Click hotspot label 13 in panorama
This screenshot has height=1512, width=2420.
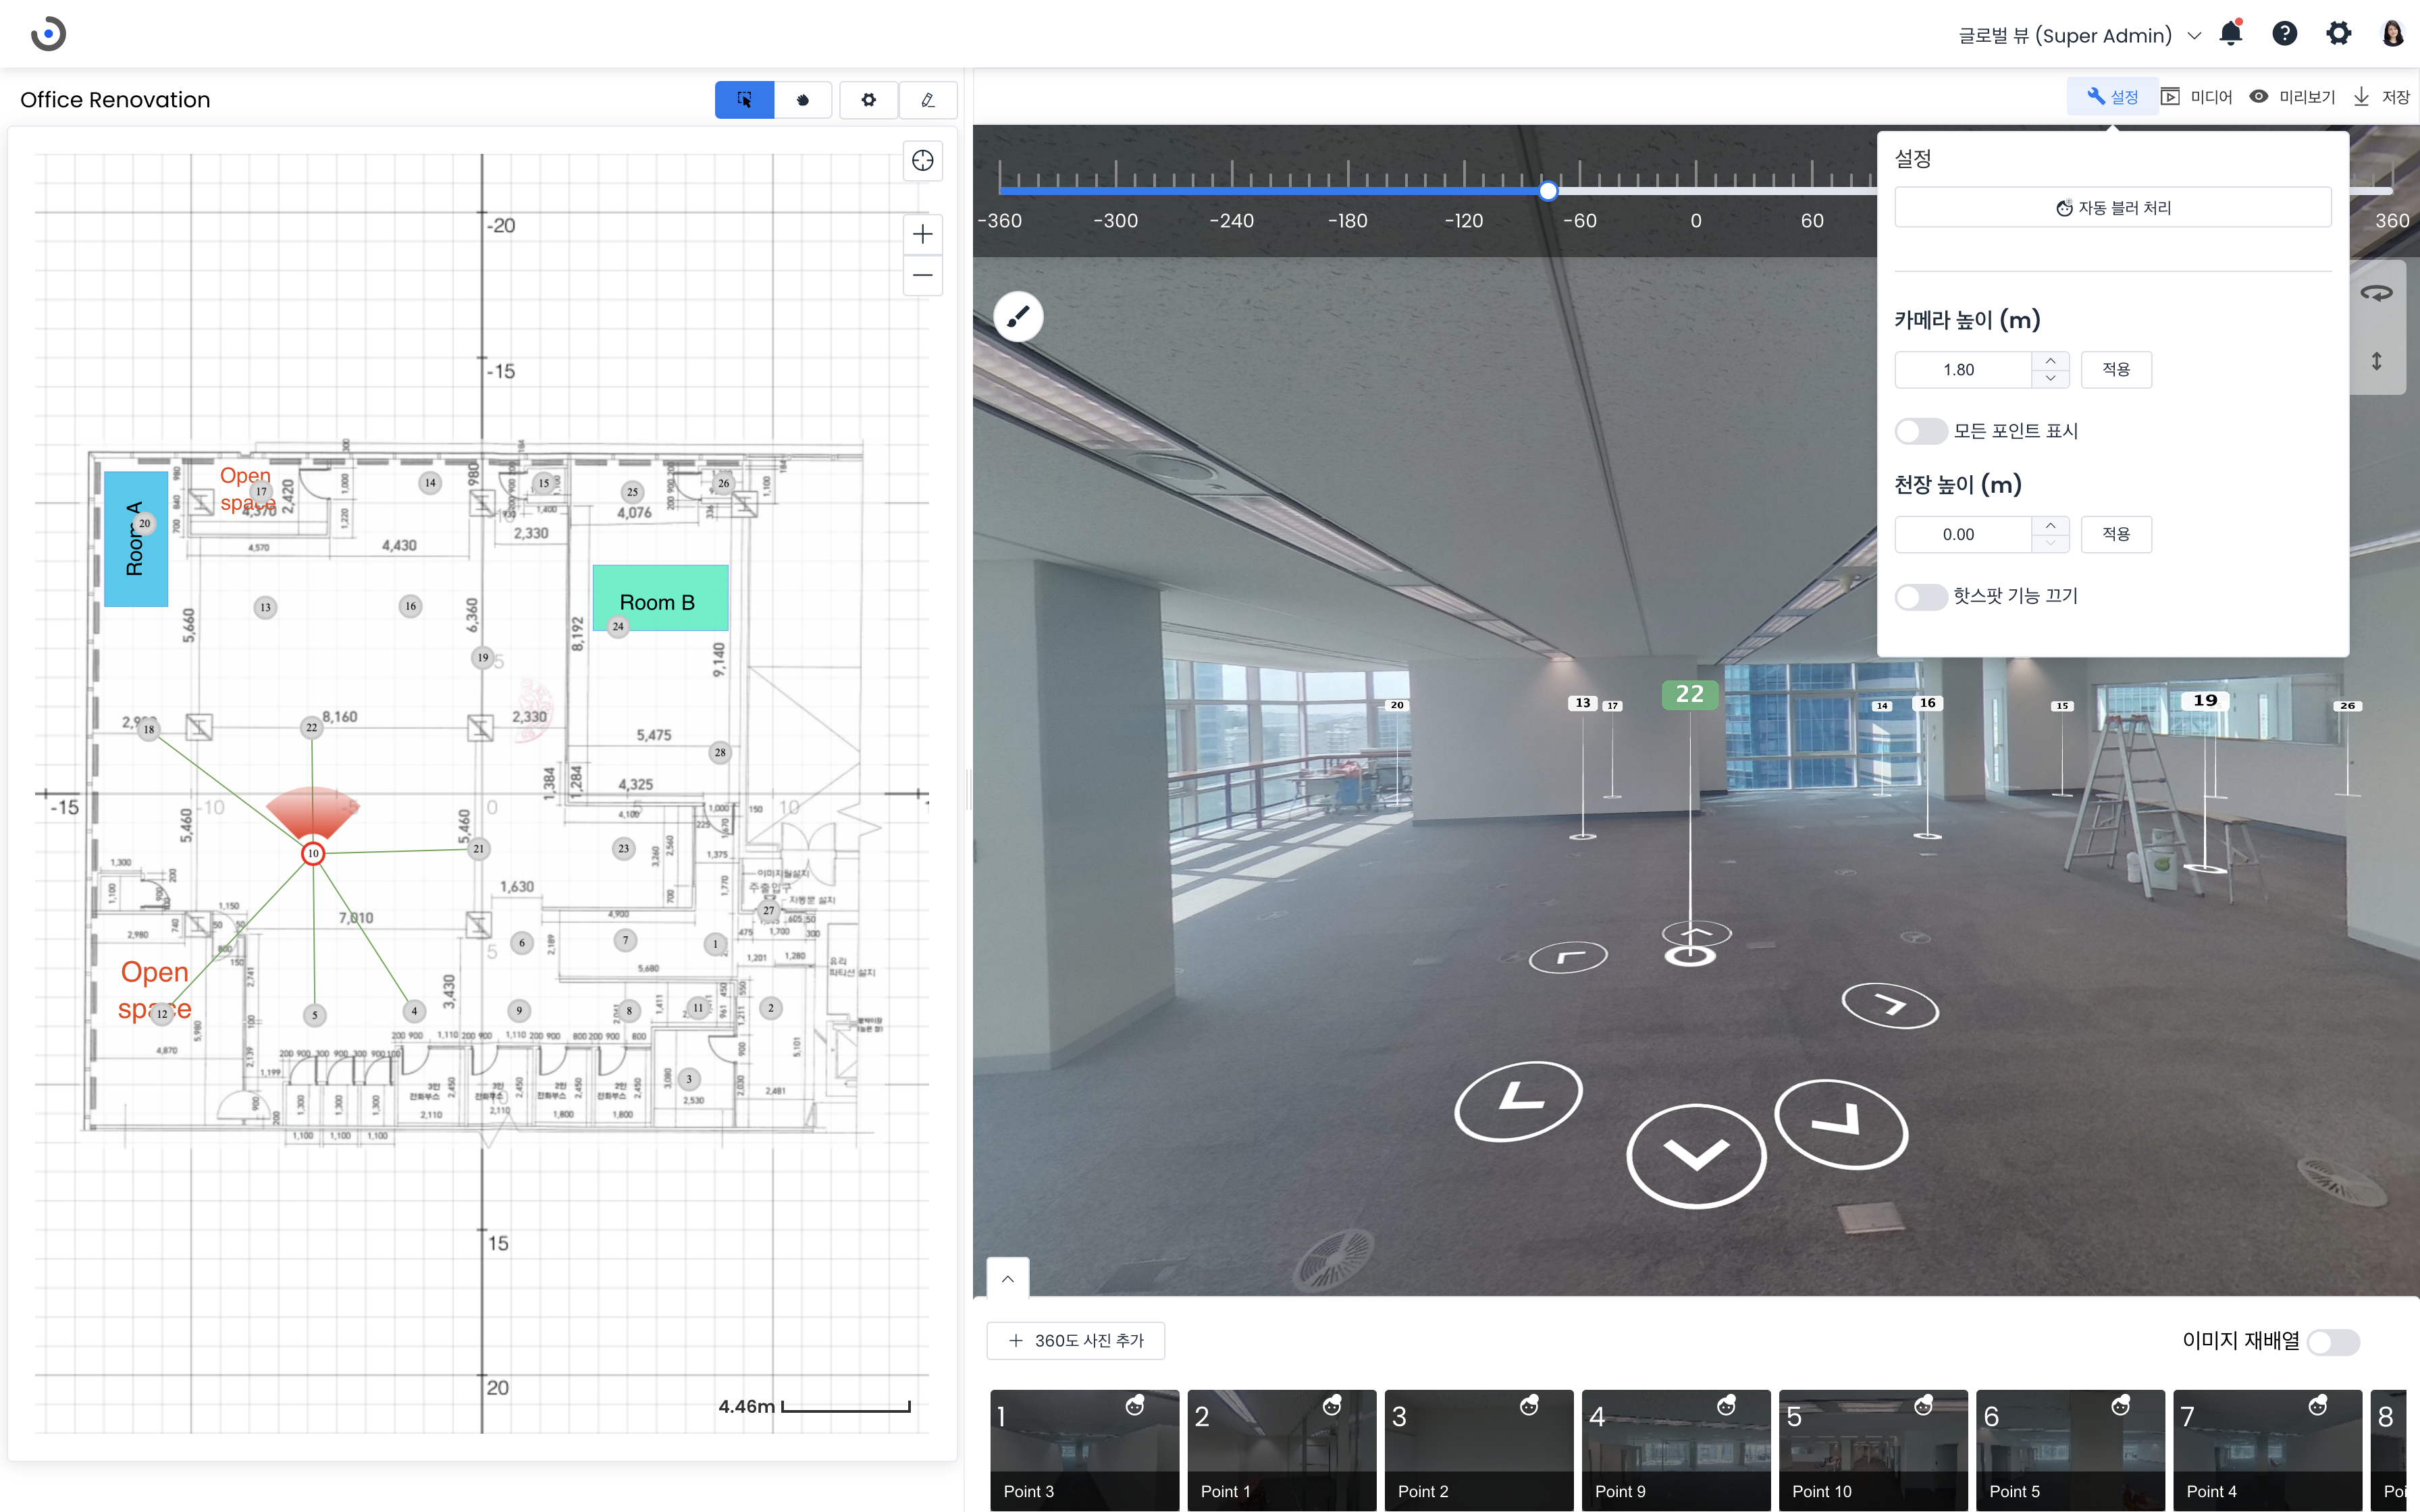coord(1582,703)
